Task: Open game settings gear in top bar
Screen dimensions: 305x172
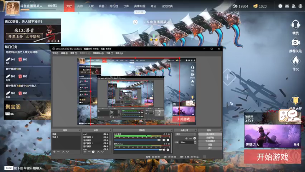Action: (x=300, y=6)
